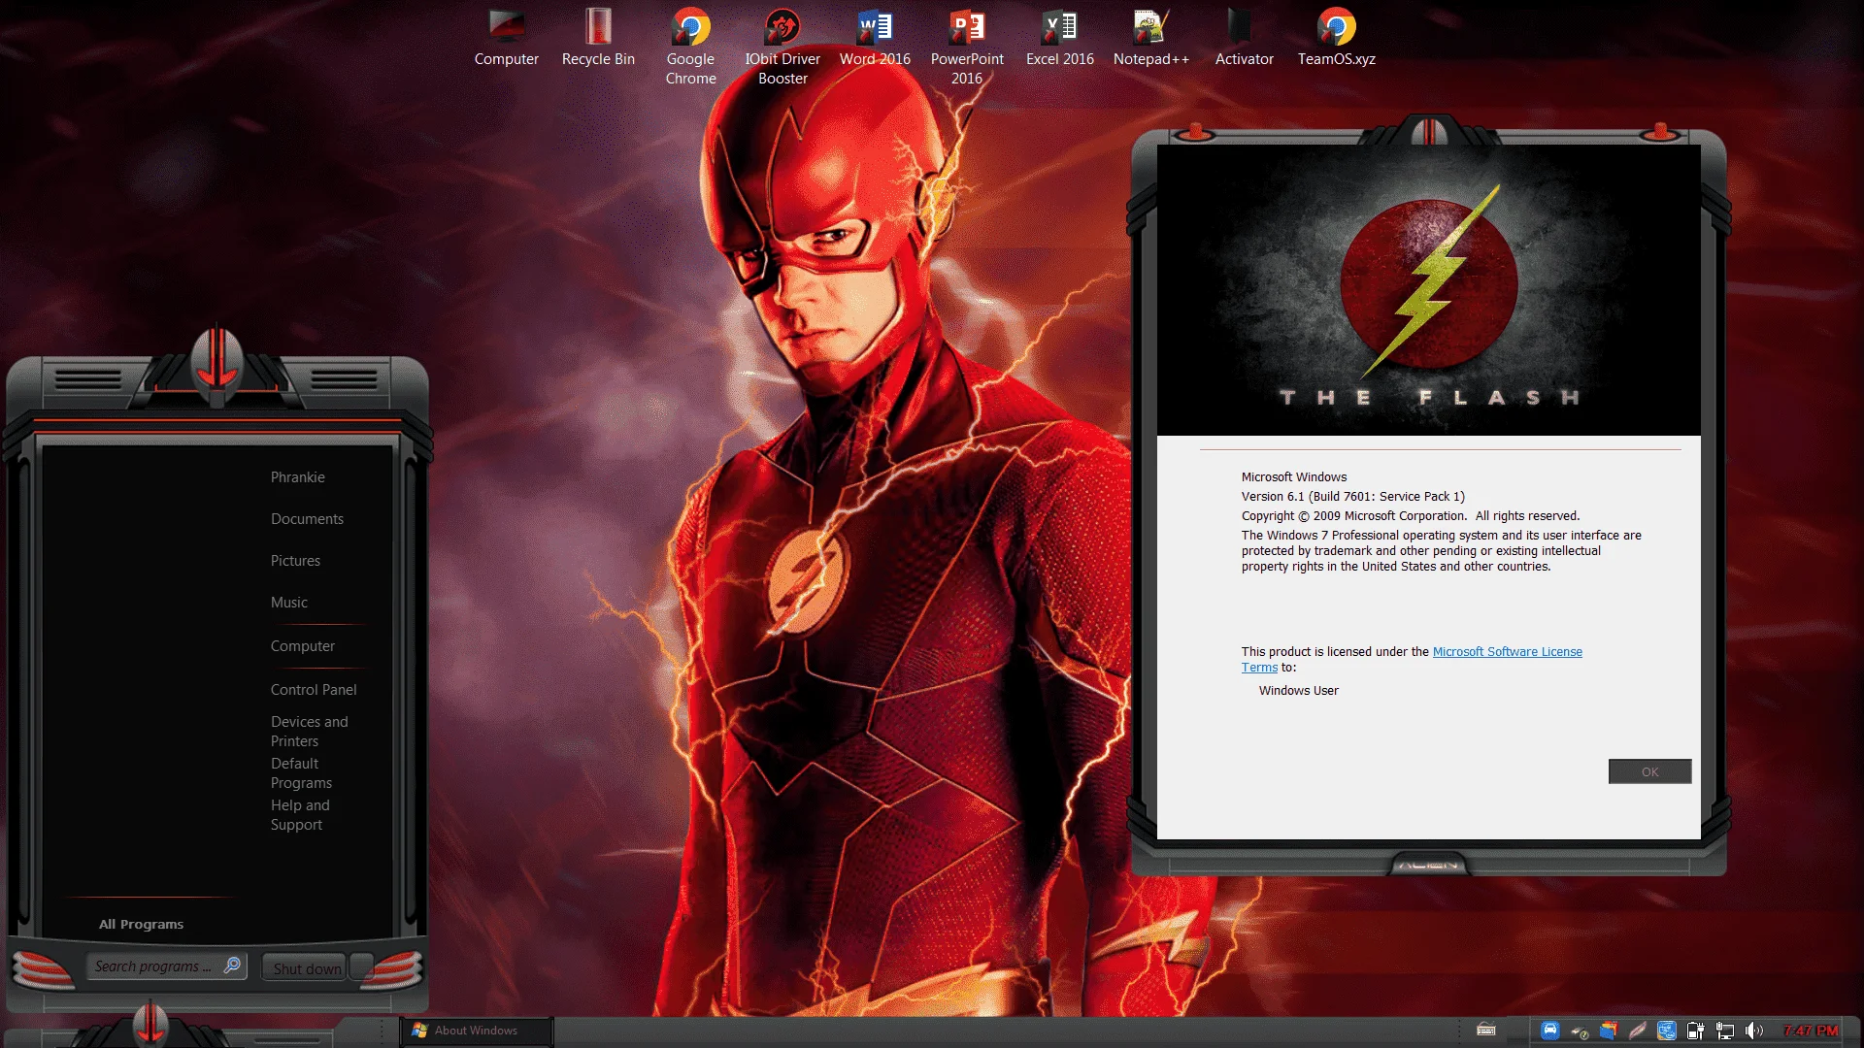Open the Notepad++ desktop shortcut
This screenshot has height=1048, width=1864.
point(1151,39)
